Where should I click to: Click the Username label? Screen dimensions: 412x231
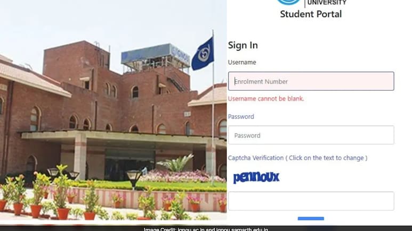click(x=242, y=62)
